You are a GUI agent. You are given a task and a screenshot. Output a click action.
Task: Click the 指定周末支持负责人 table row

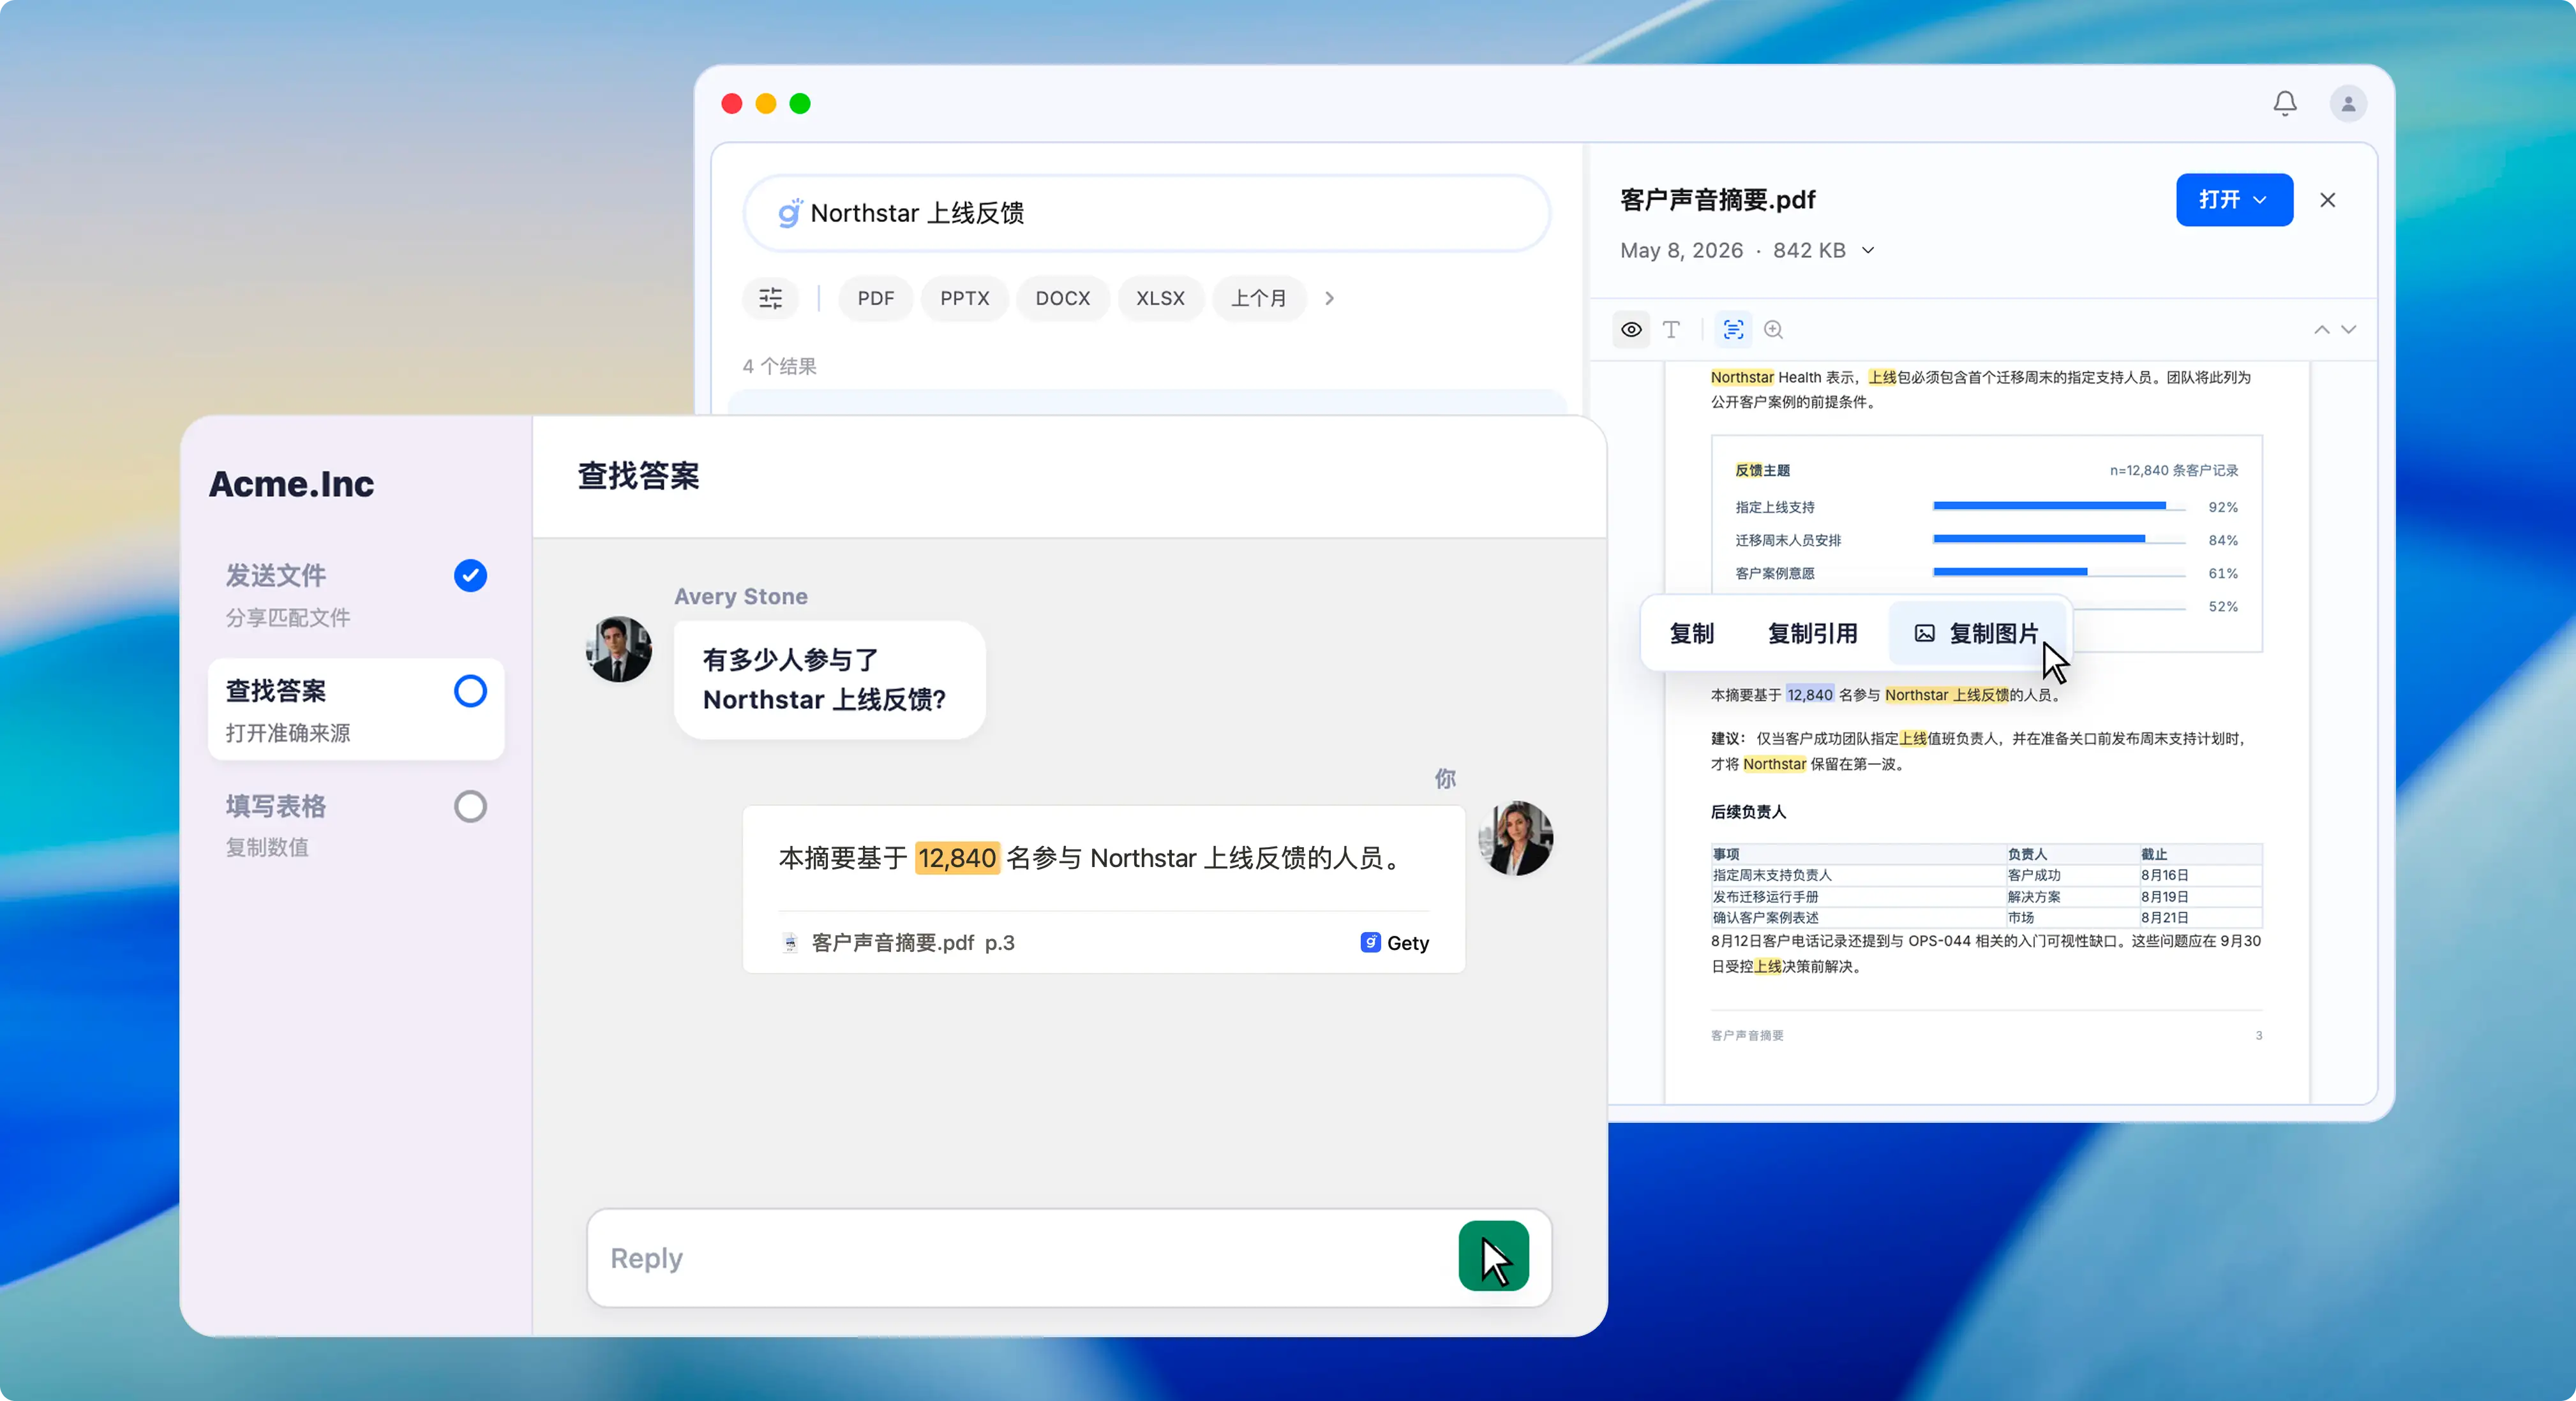coord(1986,875)
